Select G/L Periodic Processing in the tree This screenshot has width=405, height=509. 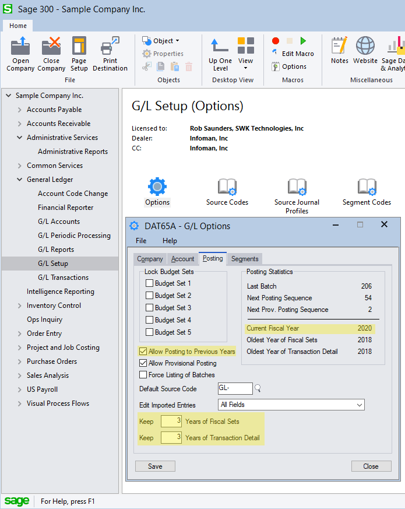75,236
